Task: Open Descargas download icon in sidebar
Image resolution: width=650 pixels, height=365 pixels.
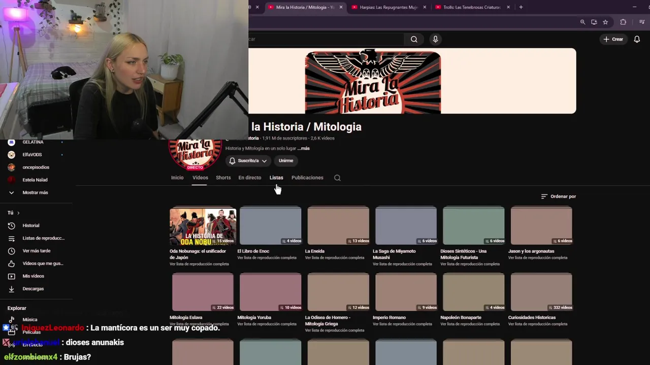Action: coord(11,289)
